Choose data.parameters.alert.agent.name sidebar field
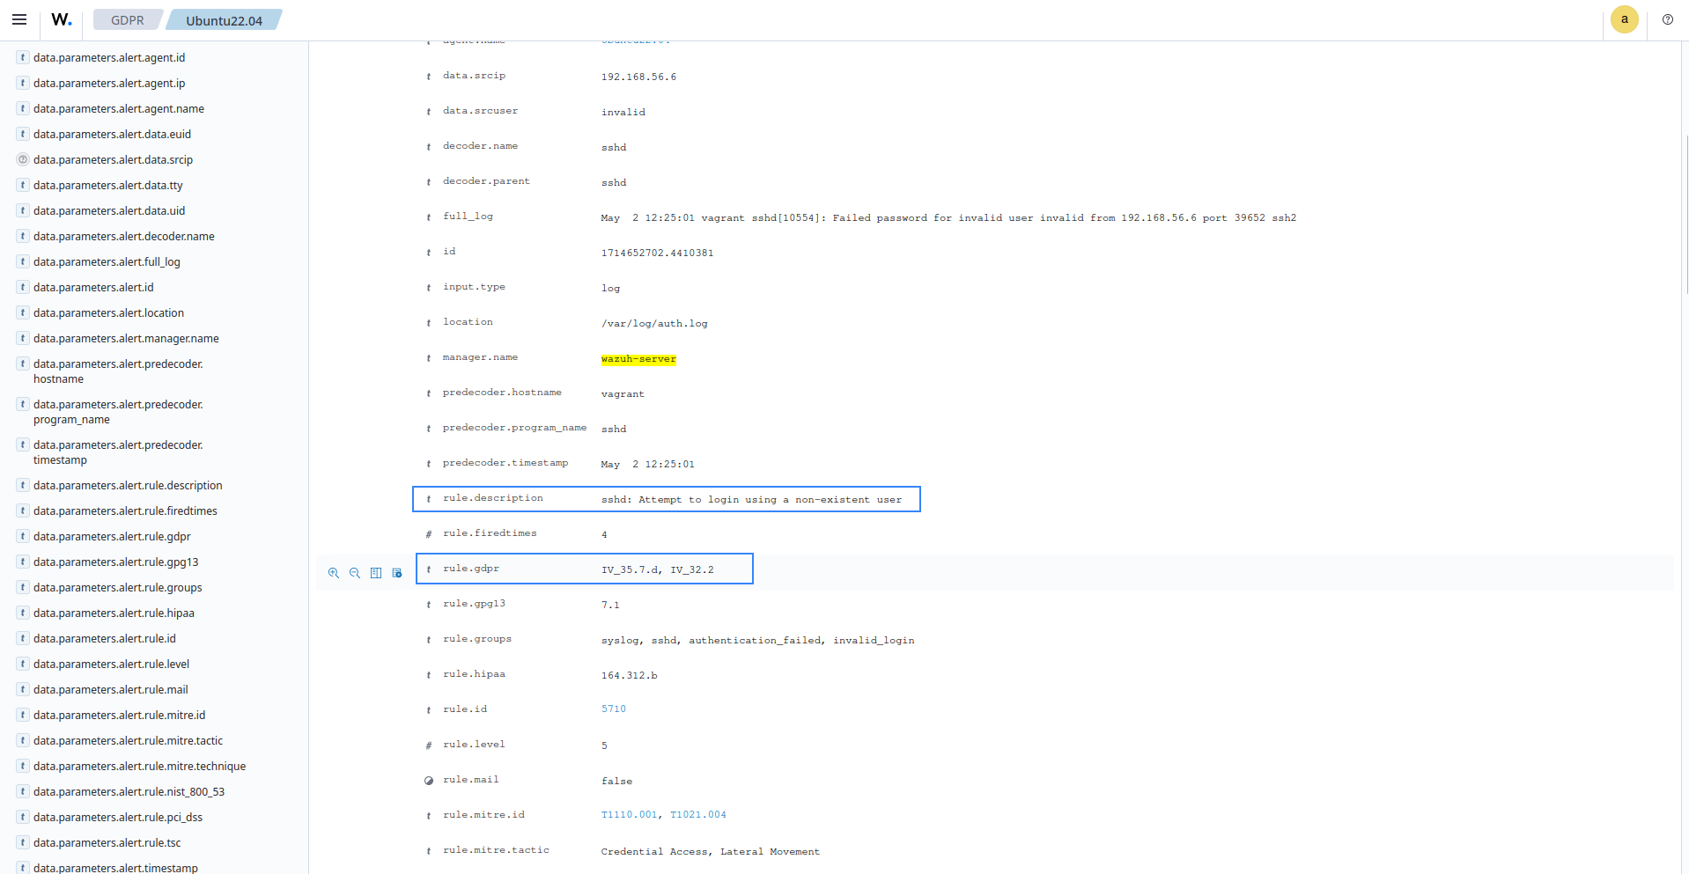1689x874 pixels. 119,109
